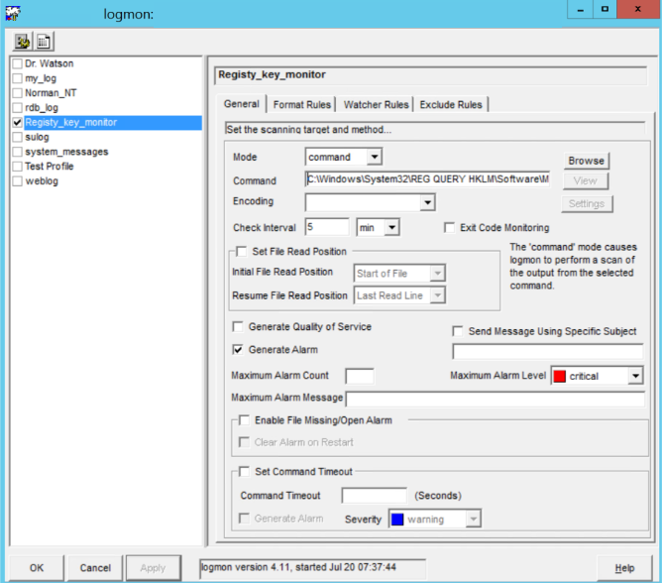Image resolution: width=662 pixels, height=584 pixels.
Task: Uncheck the Generate Alarm checkbox
Action: tap(237, 349)
